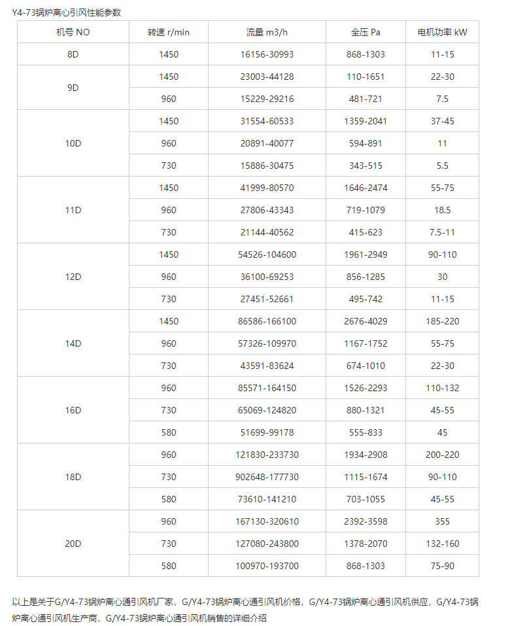Image resolution: width=510 pixels, height=626 pixels.
Task: Click pressure value 110-1651
Action: pos(365,77)
